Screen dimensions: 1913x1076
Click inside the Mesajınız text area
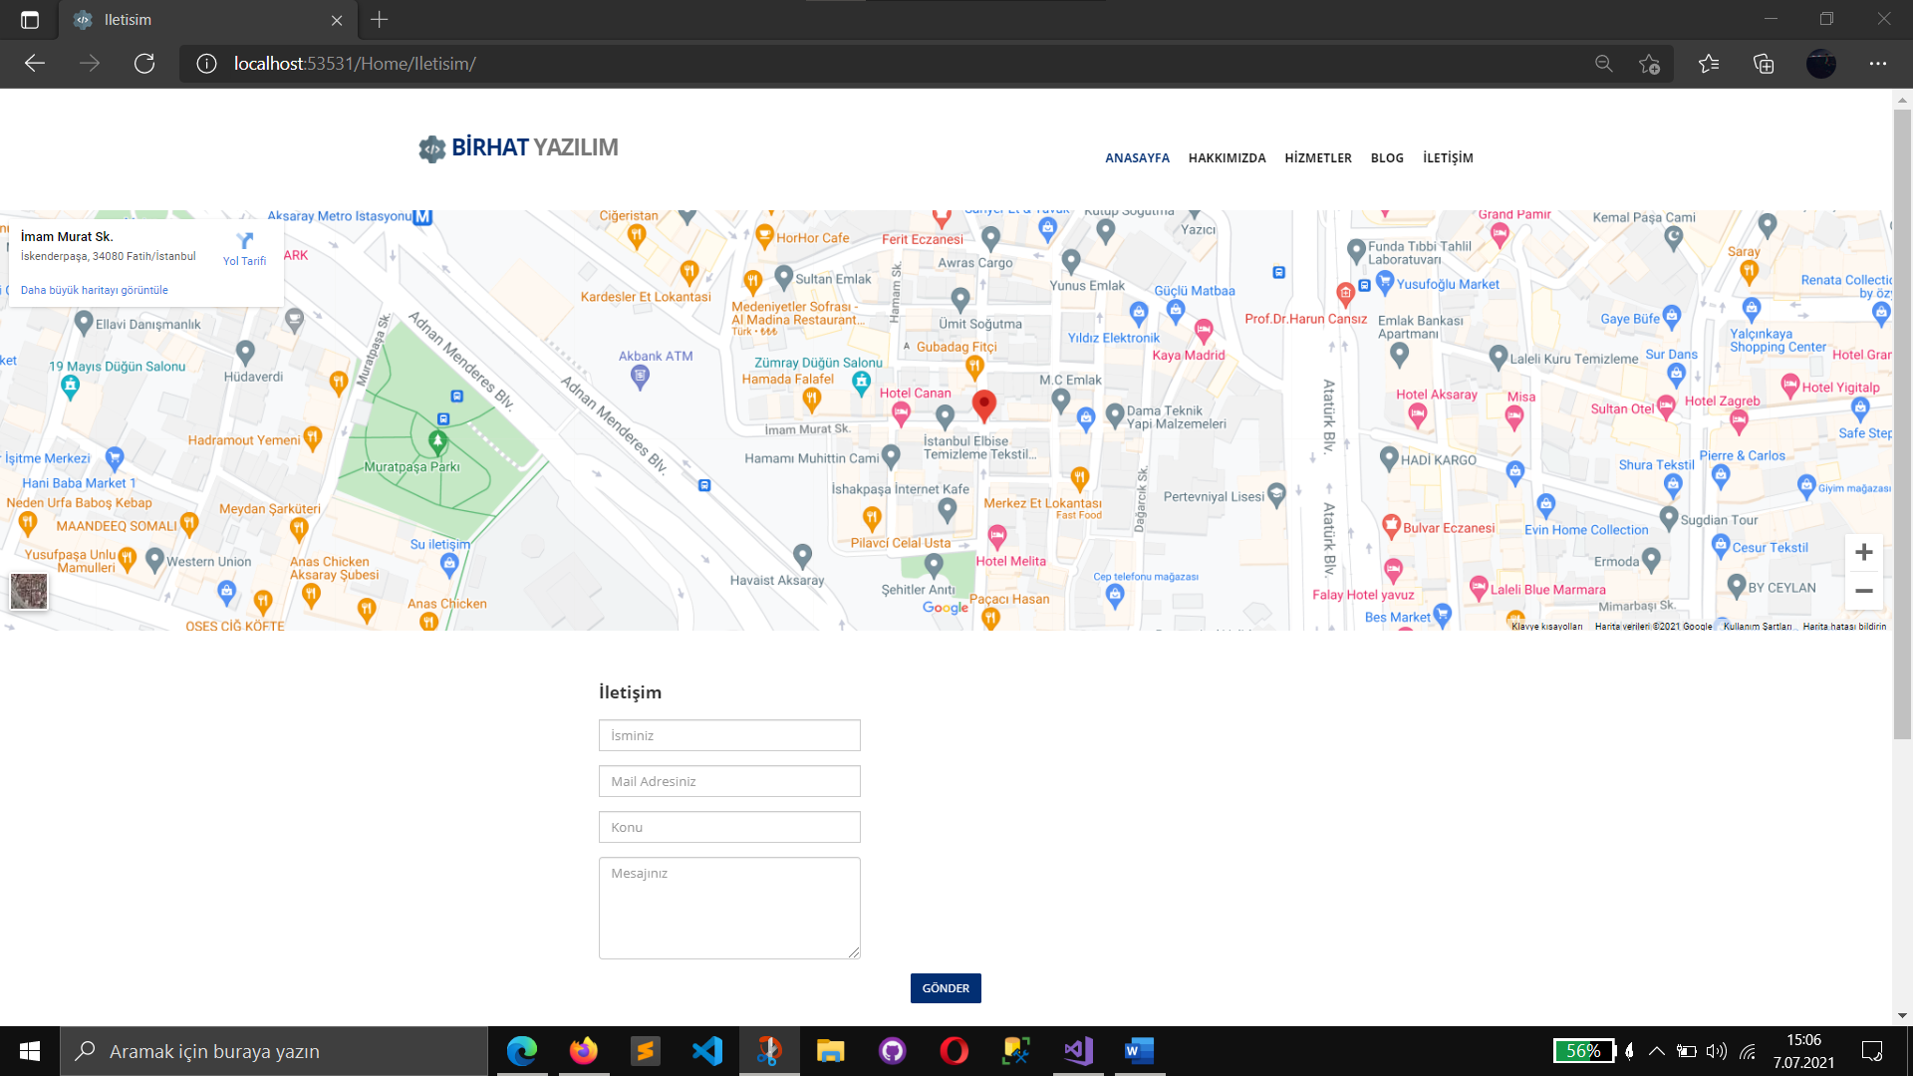(729, 909)
